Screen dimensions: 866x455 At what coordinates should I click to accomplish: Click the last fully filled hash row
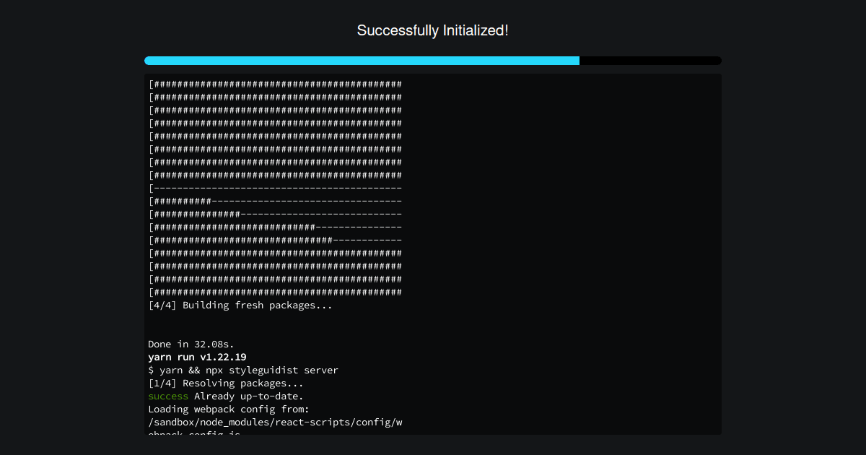tap(275, 292)
